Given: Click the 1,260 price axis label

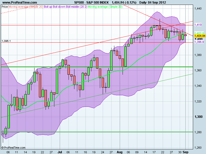Looking at the screenshot, I should (198, 148).
